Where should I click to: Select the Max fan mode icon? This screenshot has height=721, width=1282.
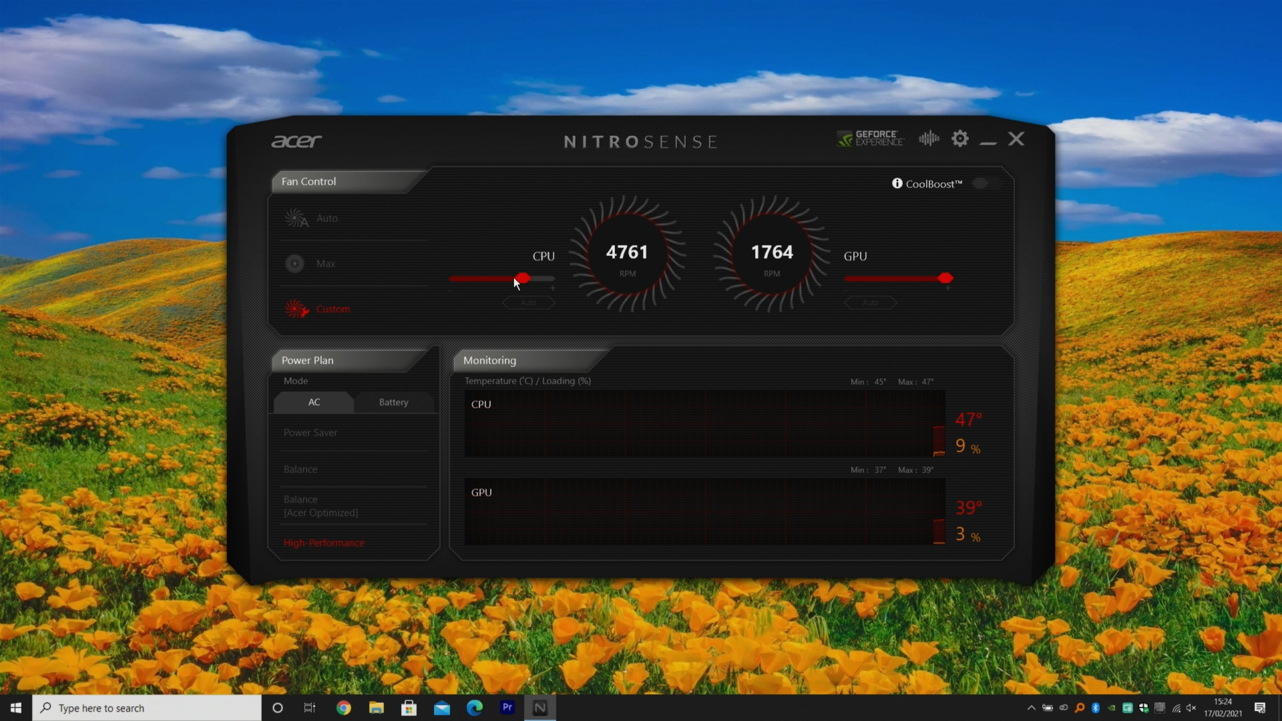294,263
